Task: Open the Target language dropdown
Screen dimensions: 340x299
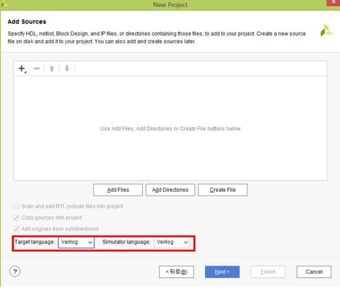Action: tap(76, 242)
